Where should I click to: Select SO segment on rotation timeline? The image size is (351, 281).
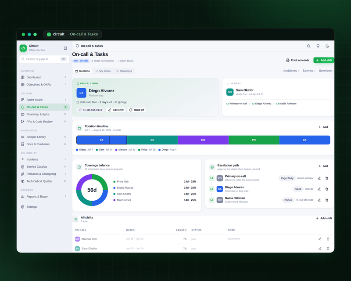coord(152,140)
